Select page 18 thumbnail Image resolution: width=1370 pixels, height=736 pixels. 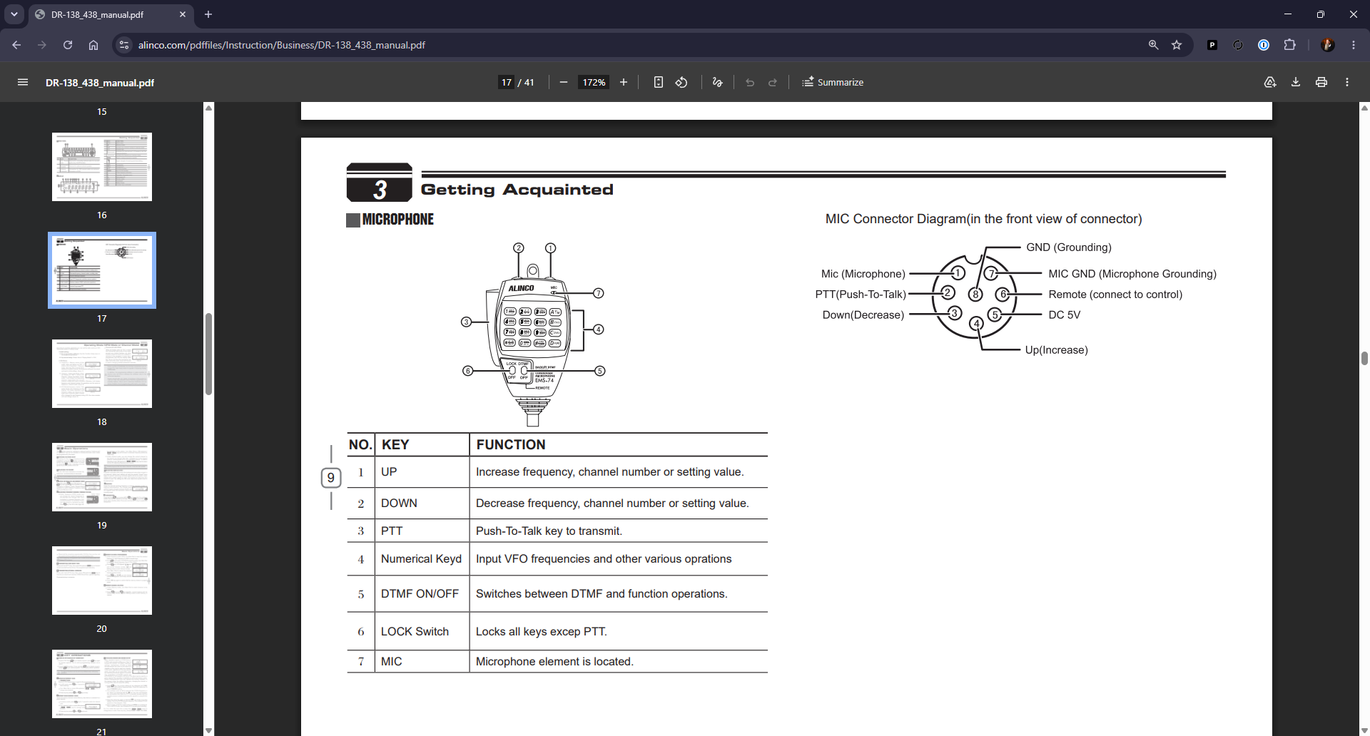(x=102, y=374)
